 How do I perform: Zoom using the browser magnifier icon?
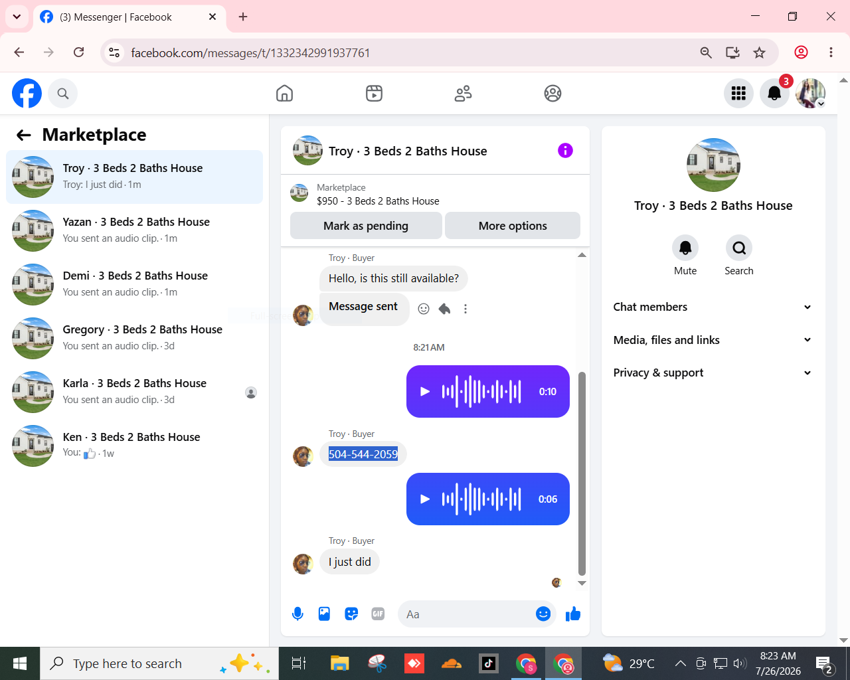click(706, 52)
